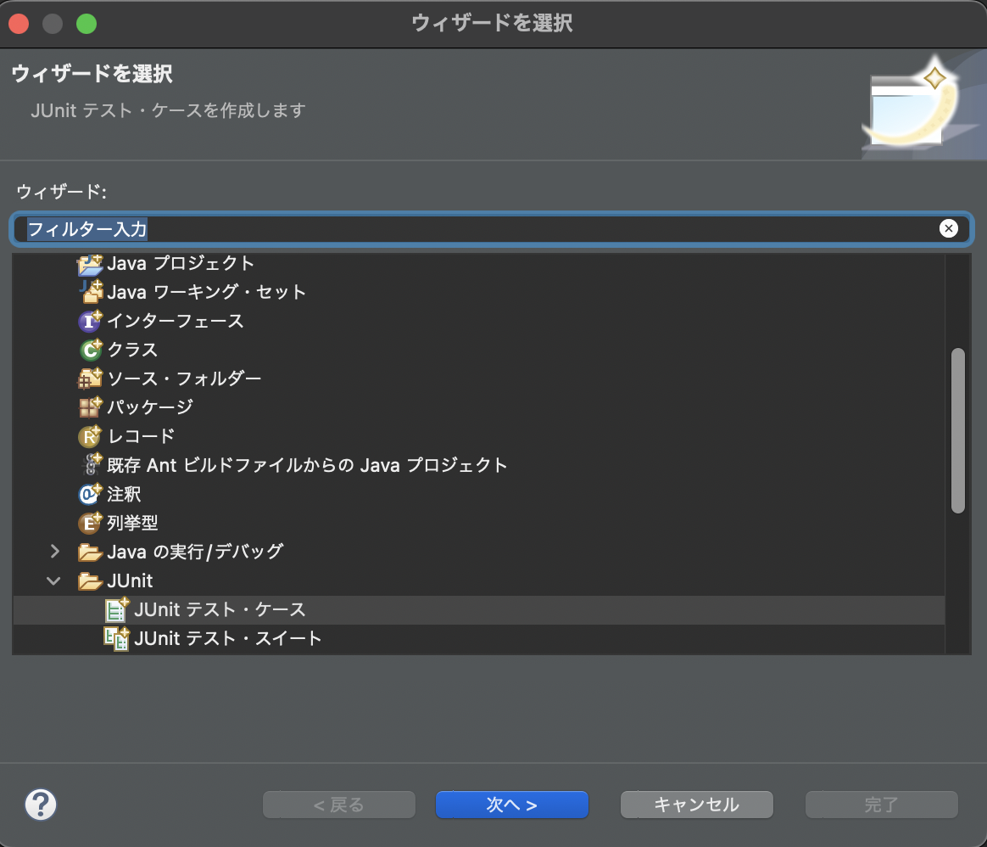Screen dimensions: 987x847
Task: Click the 完了 button
Action: pyautogui.click(x=881, y=805)
